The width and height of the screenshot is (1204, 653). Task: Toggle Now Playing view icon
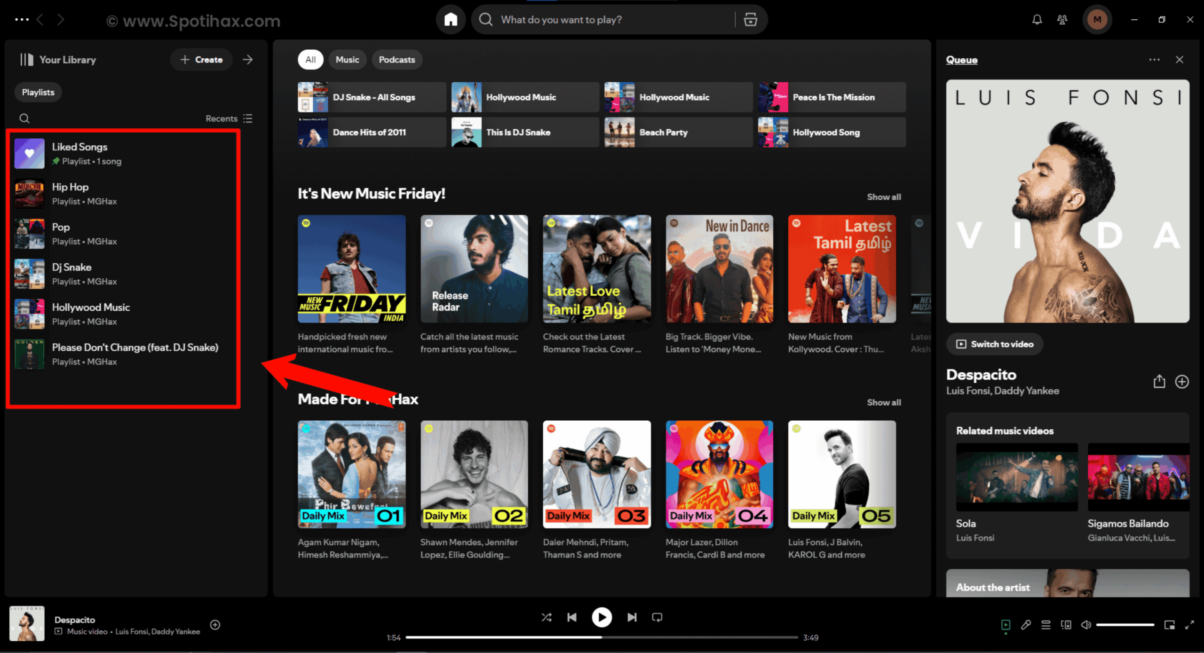[1006, 625]
